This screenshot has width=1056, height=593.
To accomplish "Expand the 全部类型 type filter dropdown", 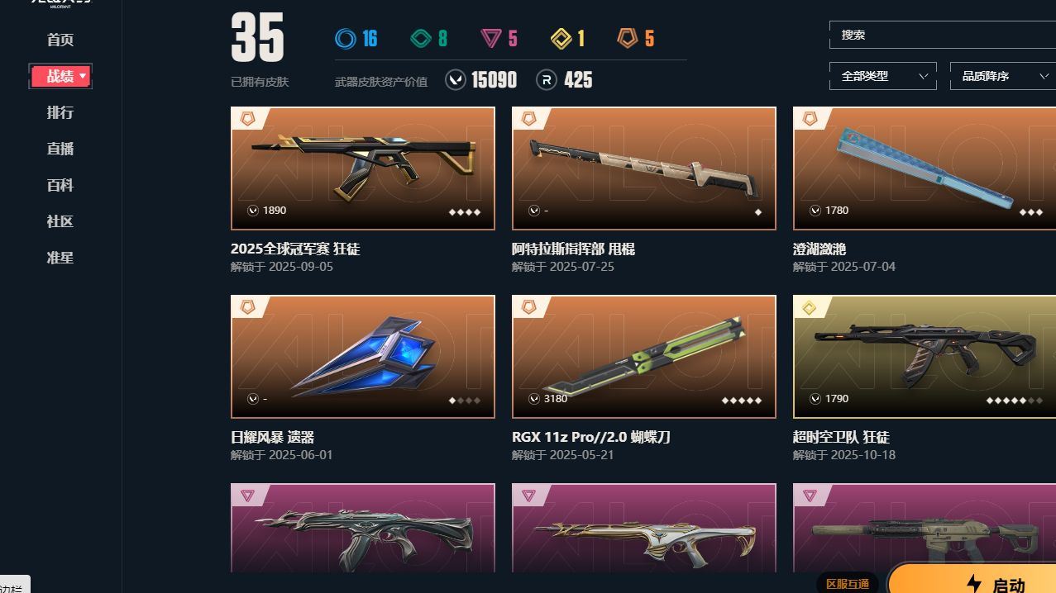I will (x=883, y=76).
